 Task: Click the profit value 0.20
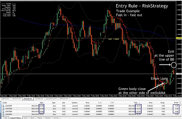pos(177,114)
